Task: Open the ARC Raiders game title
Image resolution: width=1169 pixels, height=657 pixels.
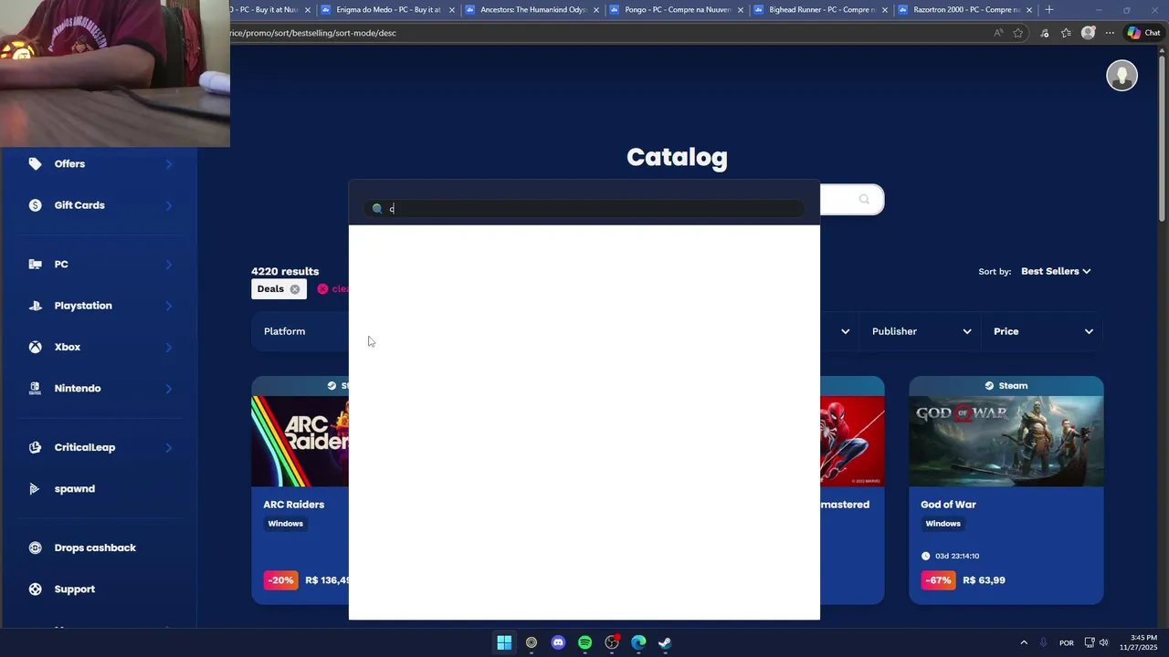Action: point(294,505)
